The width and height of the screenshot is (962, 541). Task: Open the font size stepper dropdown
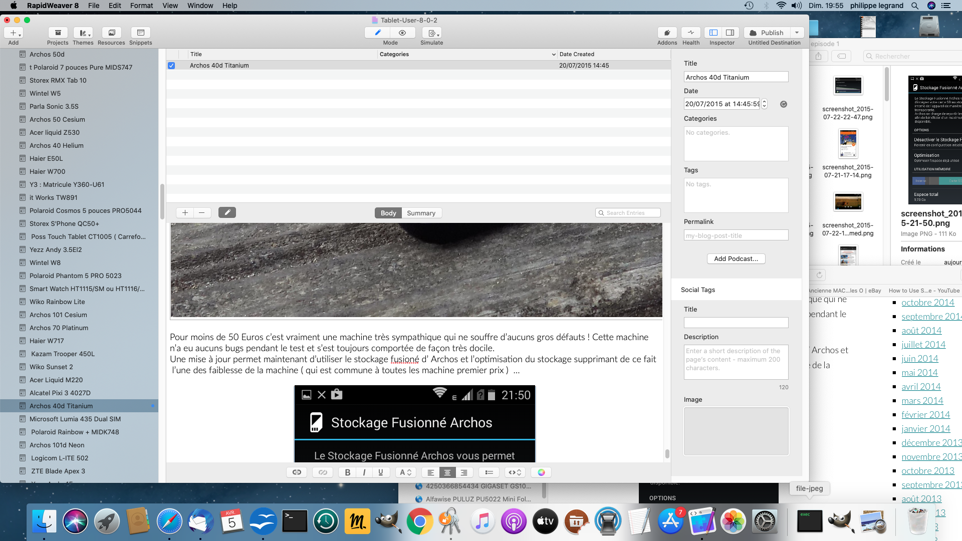click(x=406, y=472)
